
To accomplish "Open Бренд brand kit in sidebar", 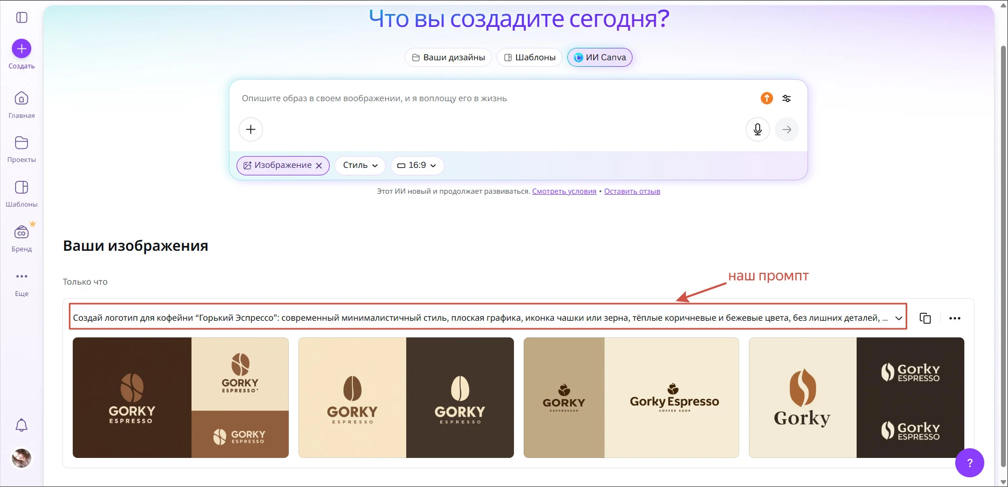I will [22, 238].
